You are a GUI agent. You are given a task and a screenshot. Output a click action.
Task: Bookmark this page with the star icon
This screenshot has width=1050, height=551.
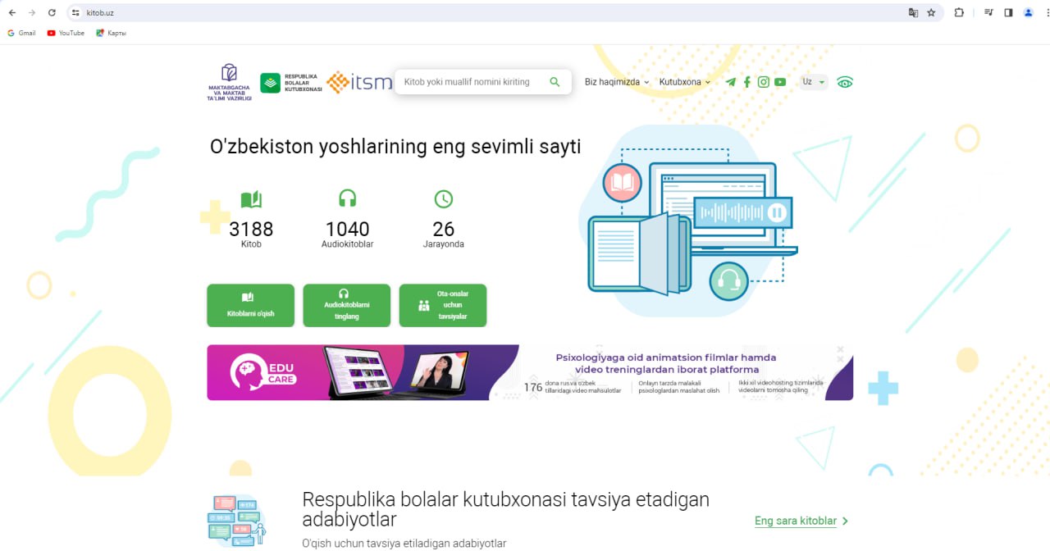coord(931,12)
